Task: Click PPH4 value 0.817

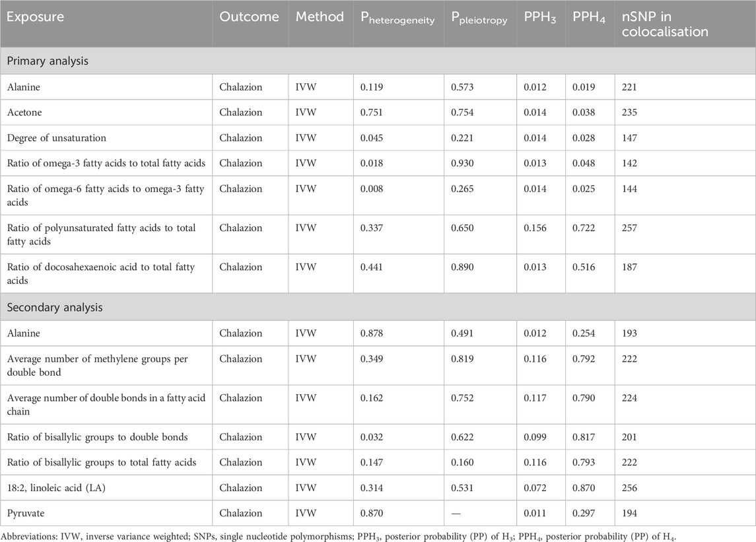Action: [584, 437]
